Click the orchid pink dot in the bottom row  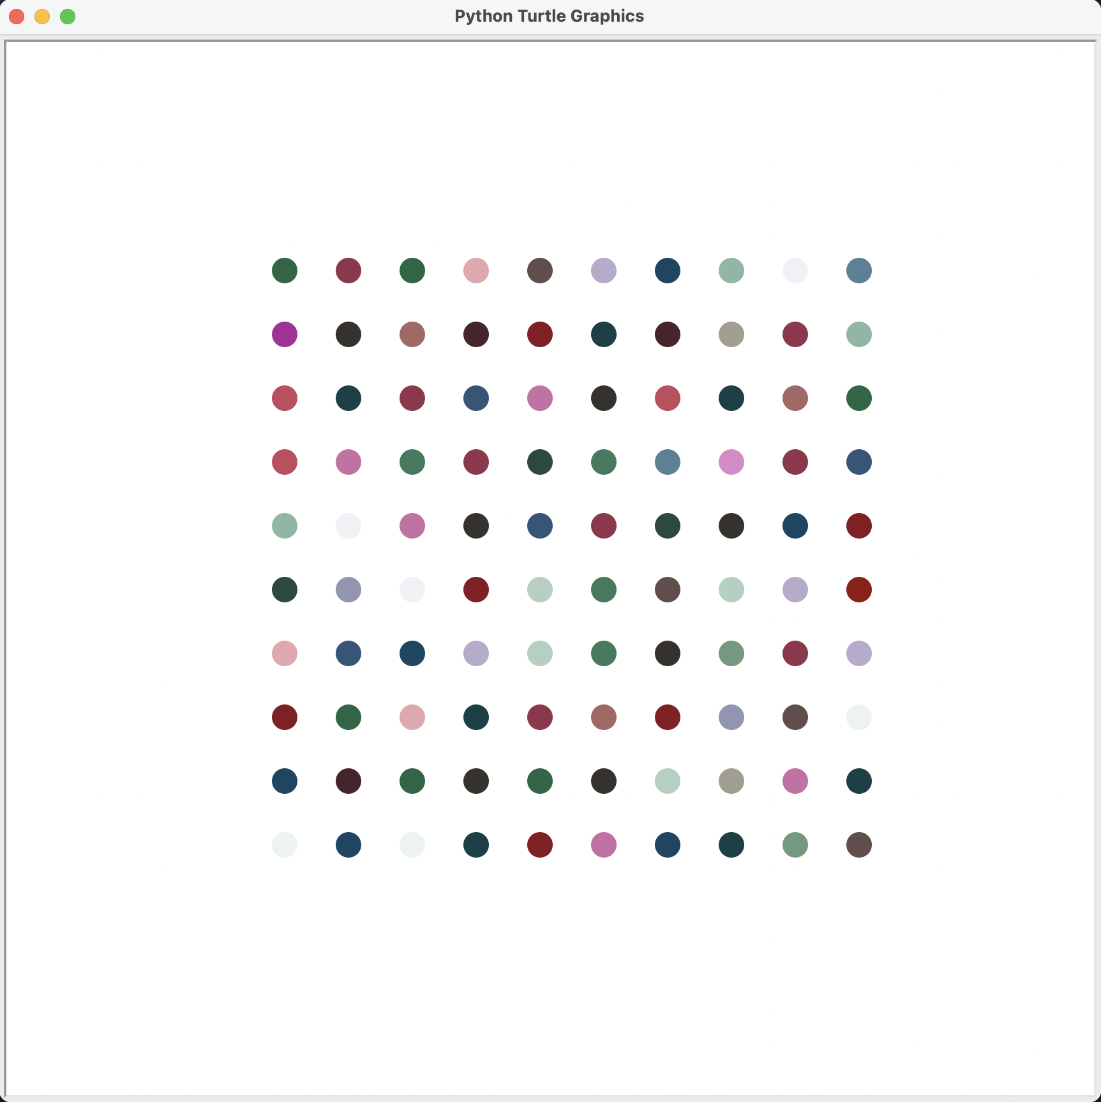pos(604,845)
